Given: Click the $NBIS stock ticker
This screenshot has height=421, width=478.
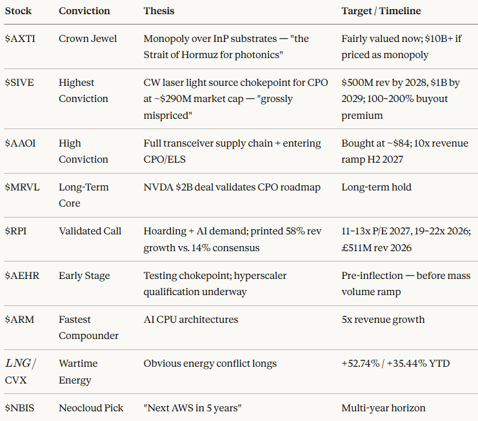Looking at the screenshot, I should click(19, 407).
